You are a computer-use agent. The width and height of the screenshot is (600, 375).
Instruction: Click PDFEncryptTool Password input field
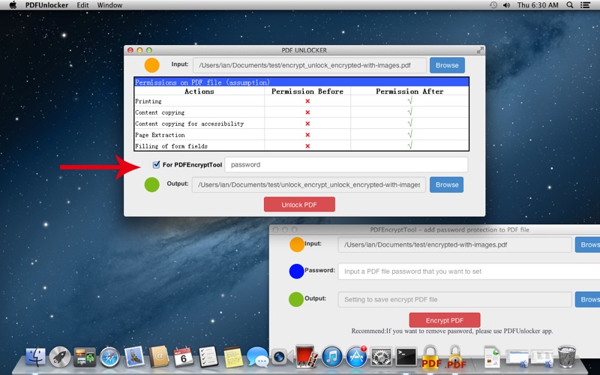coord(469,271)
